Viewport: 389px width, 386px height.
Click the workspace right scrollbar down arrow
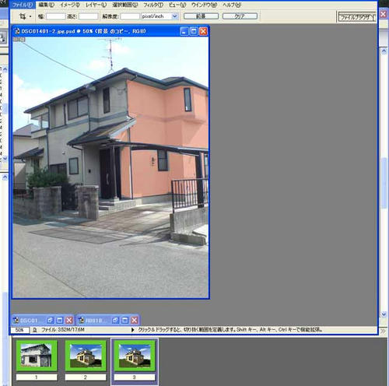pos(384,314)
